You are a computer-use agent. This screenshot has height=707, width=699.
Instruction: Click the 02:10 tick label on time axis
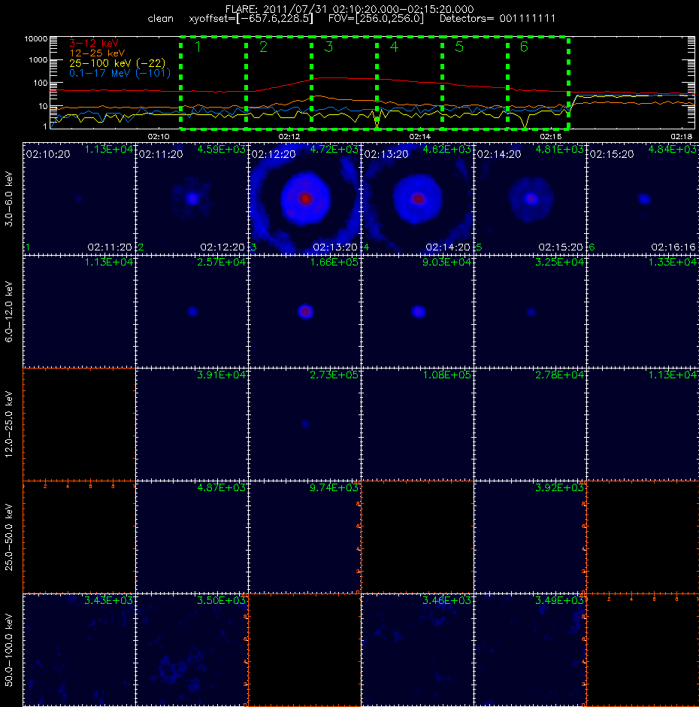(159, 136)
